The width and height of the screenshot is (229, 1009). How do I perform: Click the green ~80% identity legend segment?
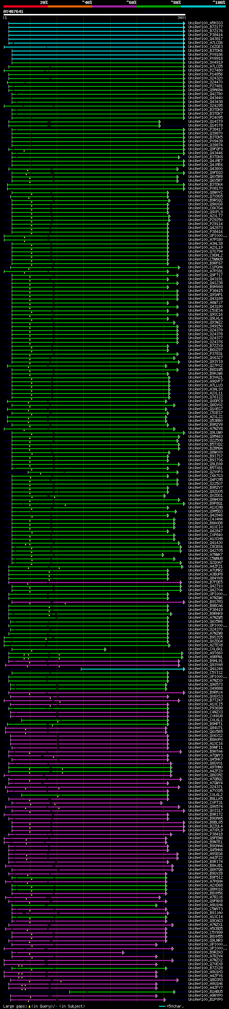[x=159, y=6]
